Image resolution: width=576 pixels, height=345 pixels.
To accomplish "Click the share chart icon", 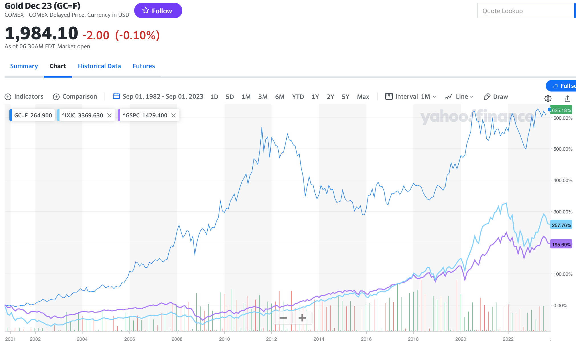I will tap(567, 98).
